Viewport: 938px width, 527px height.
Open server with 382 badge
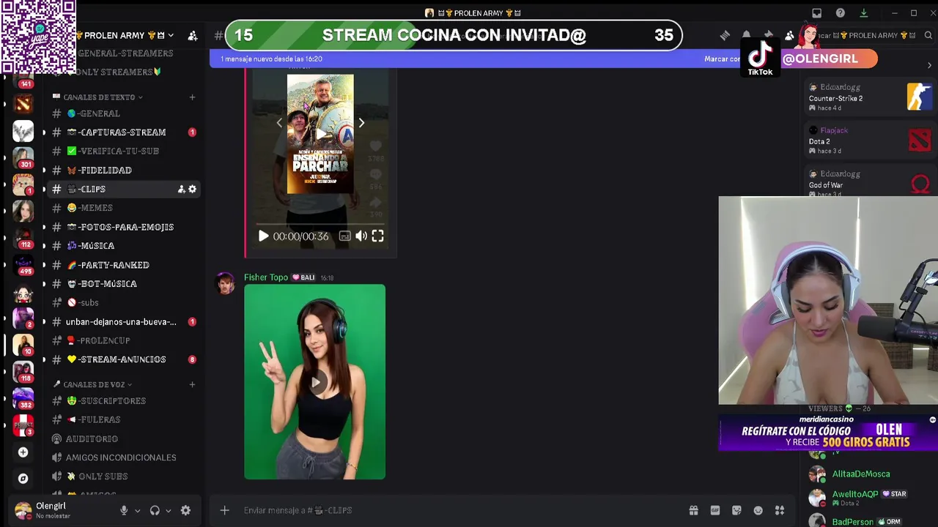[23, 397]
